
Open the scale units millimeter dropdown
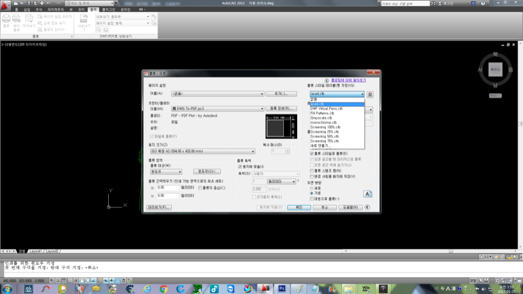click(x=282, y=181)
